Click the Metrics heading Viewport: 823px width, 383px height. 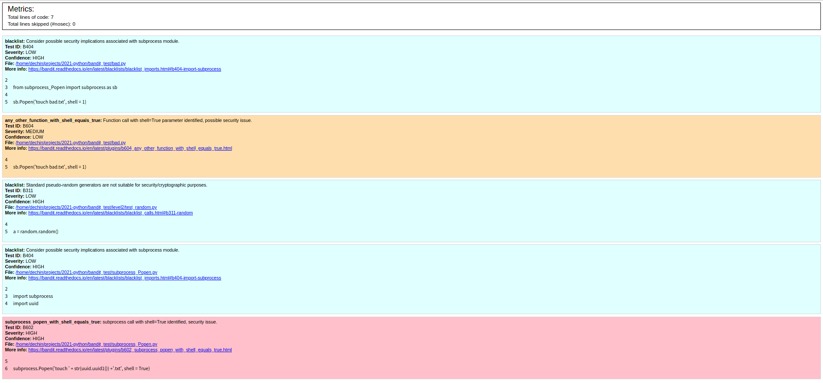tap(21, 9)
